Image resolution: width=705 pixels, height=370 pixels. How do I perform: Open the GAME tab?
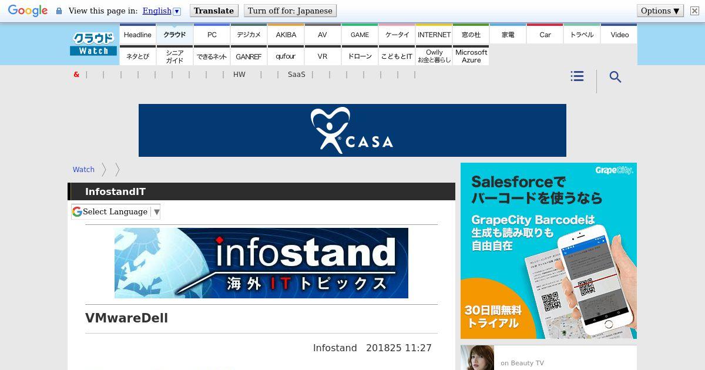[360, 34]
